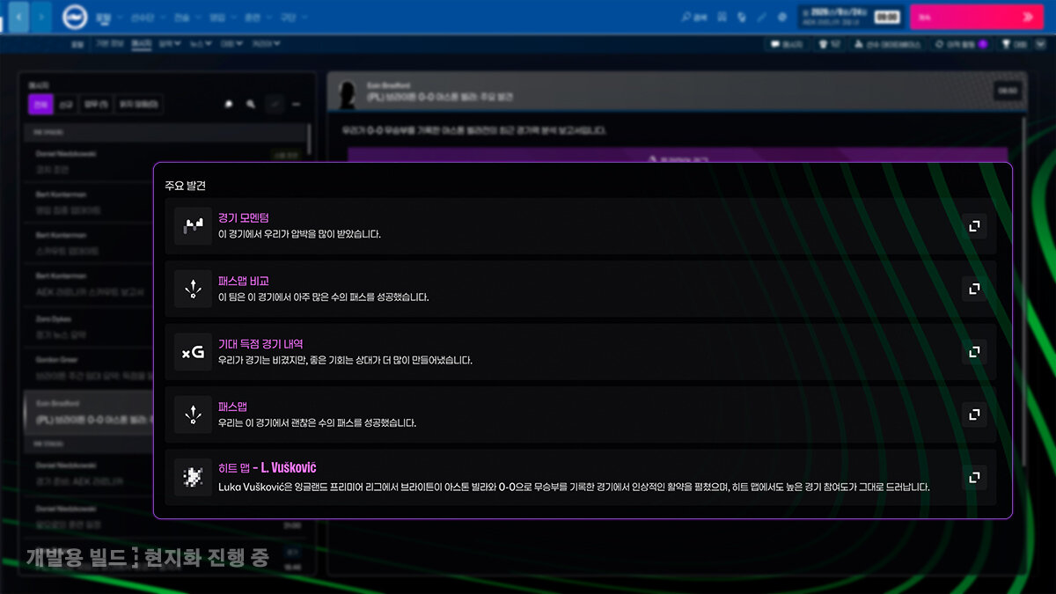Click the pink continue button at top right

(979, 16)
